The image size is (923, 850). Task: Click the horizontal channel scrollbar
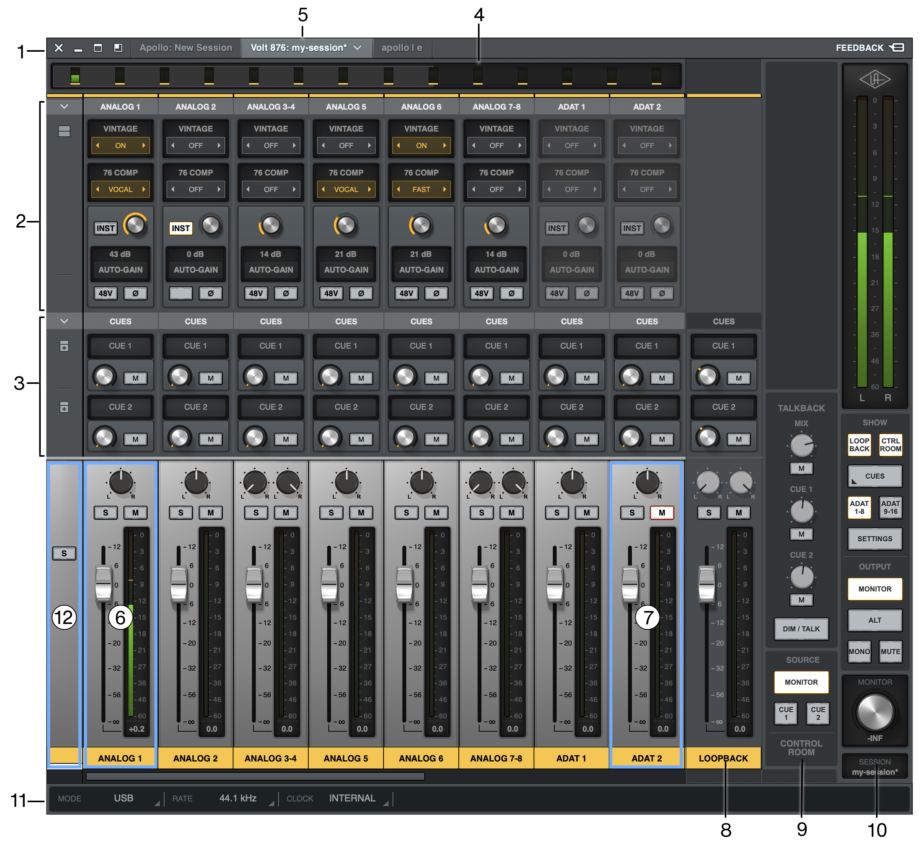pos(255,776)
